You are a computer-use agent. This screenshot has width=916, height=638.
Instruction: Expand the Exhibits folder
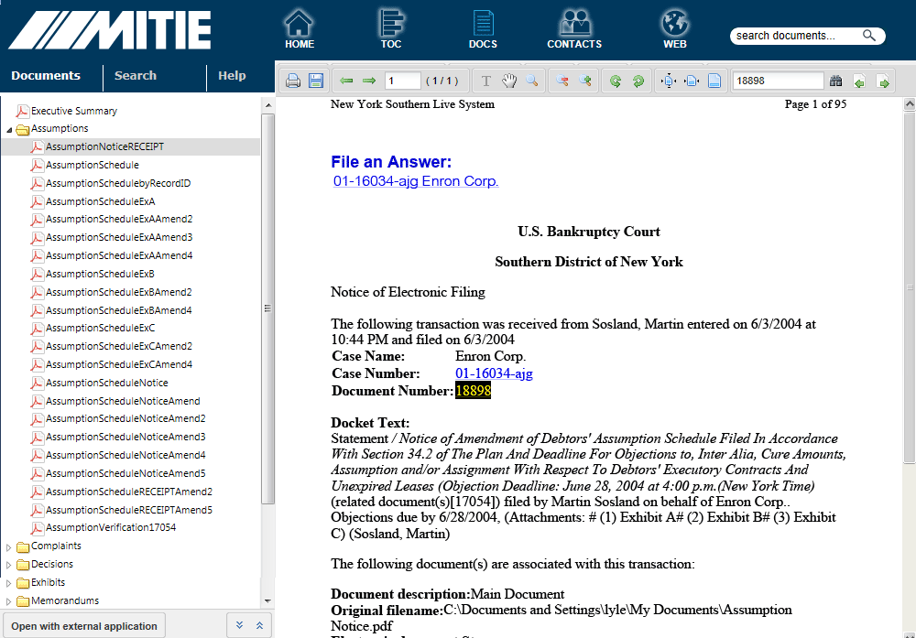coord(9,583)
